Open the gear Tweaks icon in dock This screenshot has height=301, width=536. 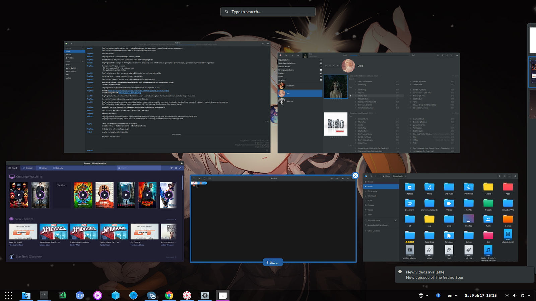205,295
